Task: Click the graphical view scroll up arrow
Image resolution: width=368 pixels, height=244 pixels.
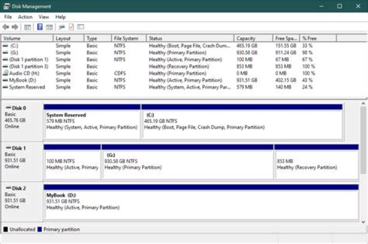Action: (x=363, y=103)
